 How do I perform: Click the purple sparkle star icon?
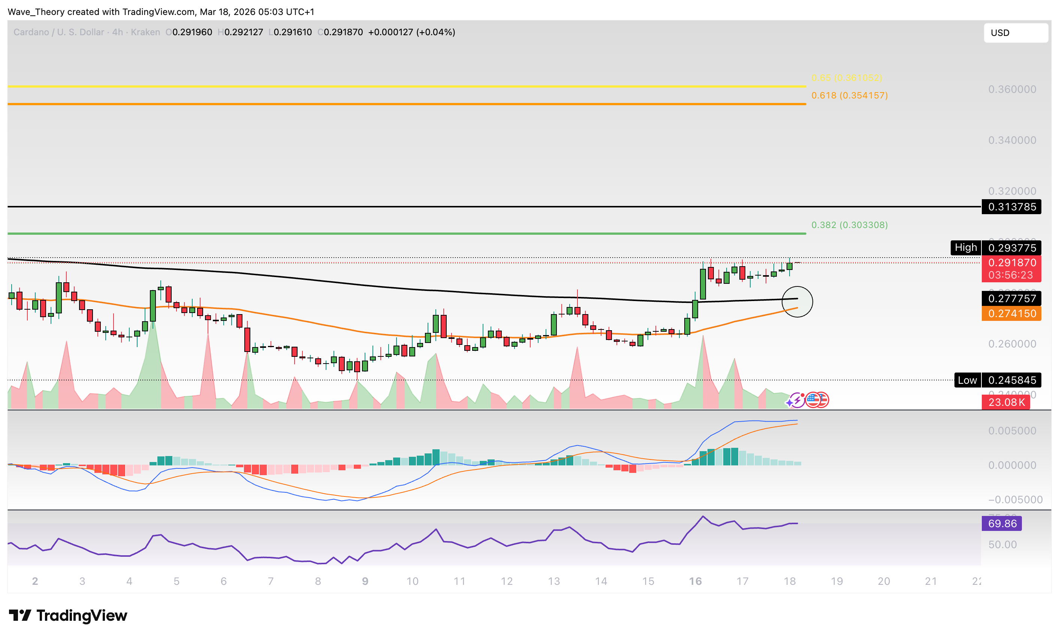tap(790, 403)
